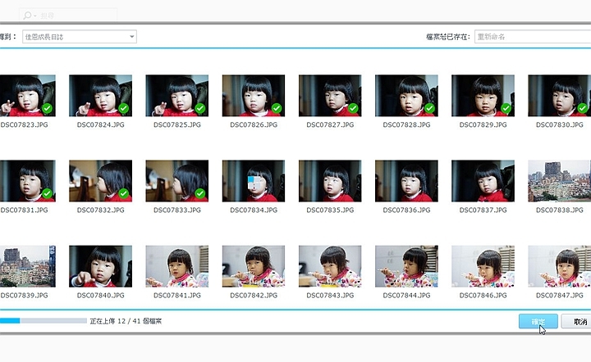Select thumbnail DSC07824.JPG
Image resolution: width=591 pixels, height=362 pixels.
click(101, 96)
